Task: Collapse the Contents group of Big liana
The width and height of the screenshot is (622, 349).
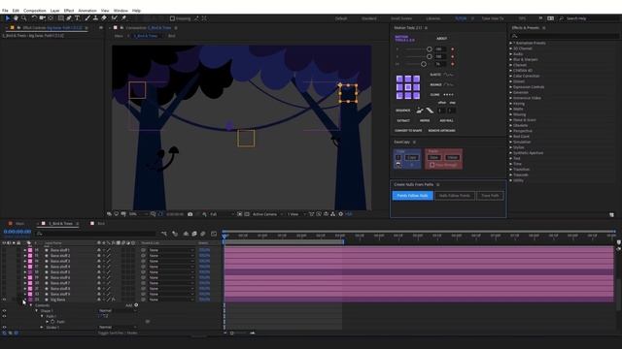Action: point(31,305)
